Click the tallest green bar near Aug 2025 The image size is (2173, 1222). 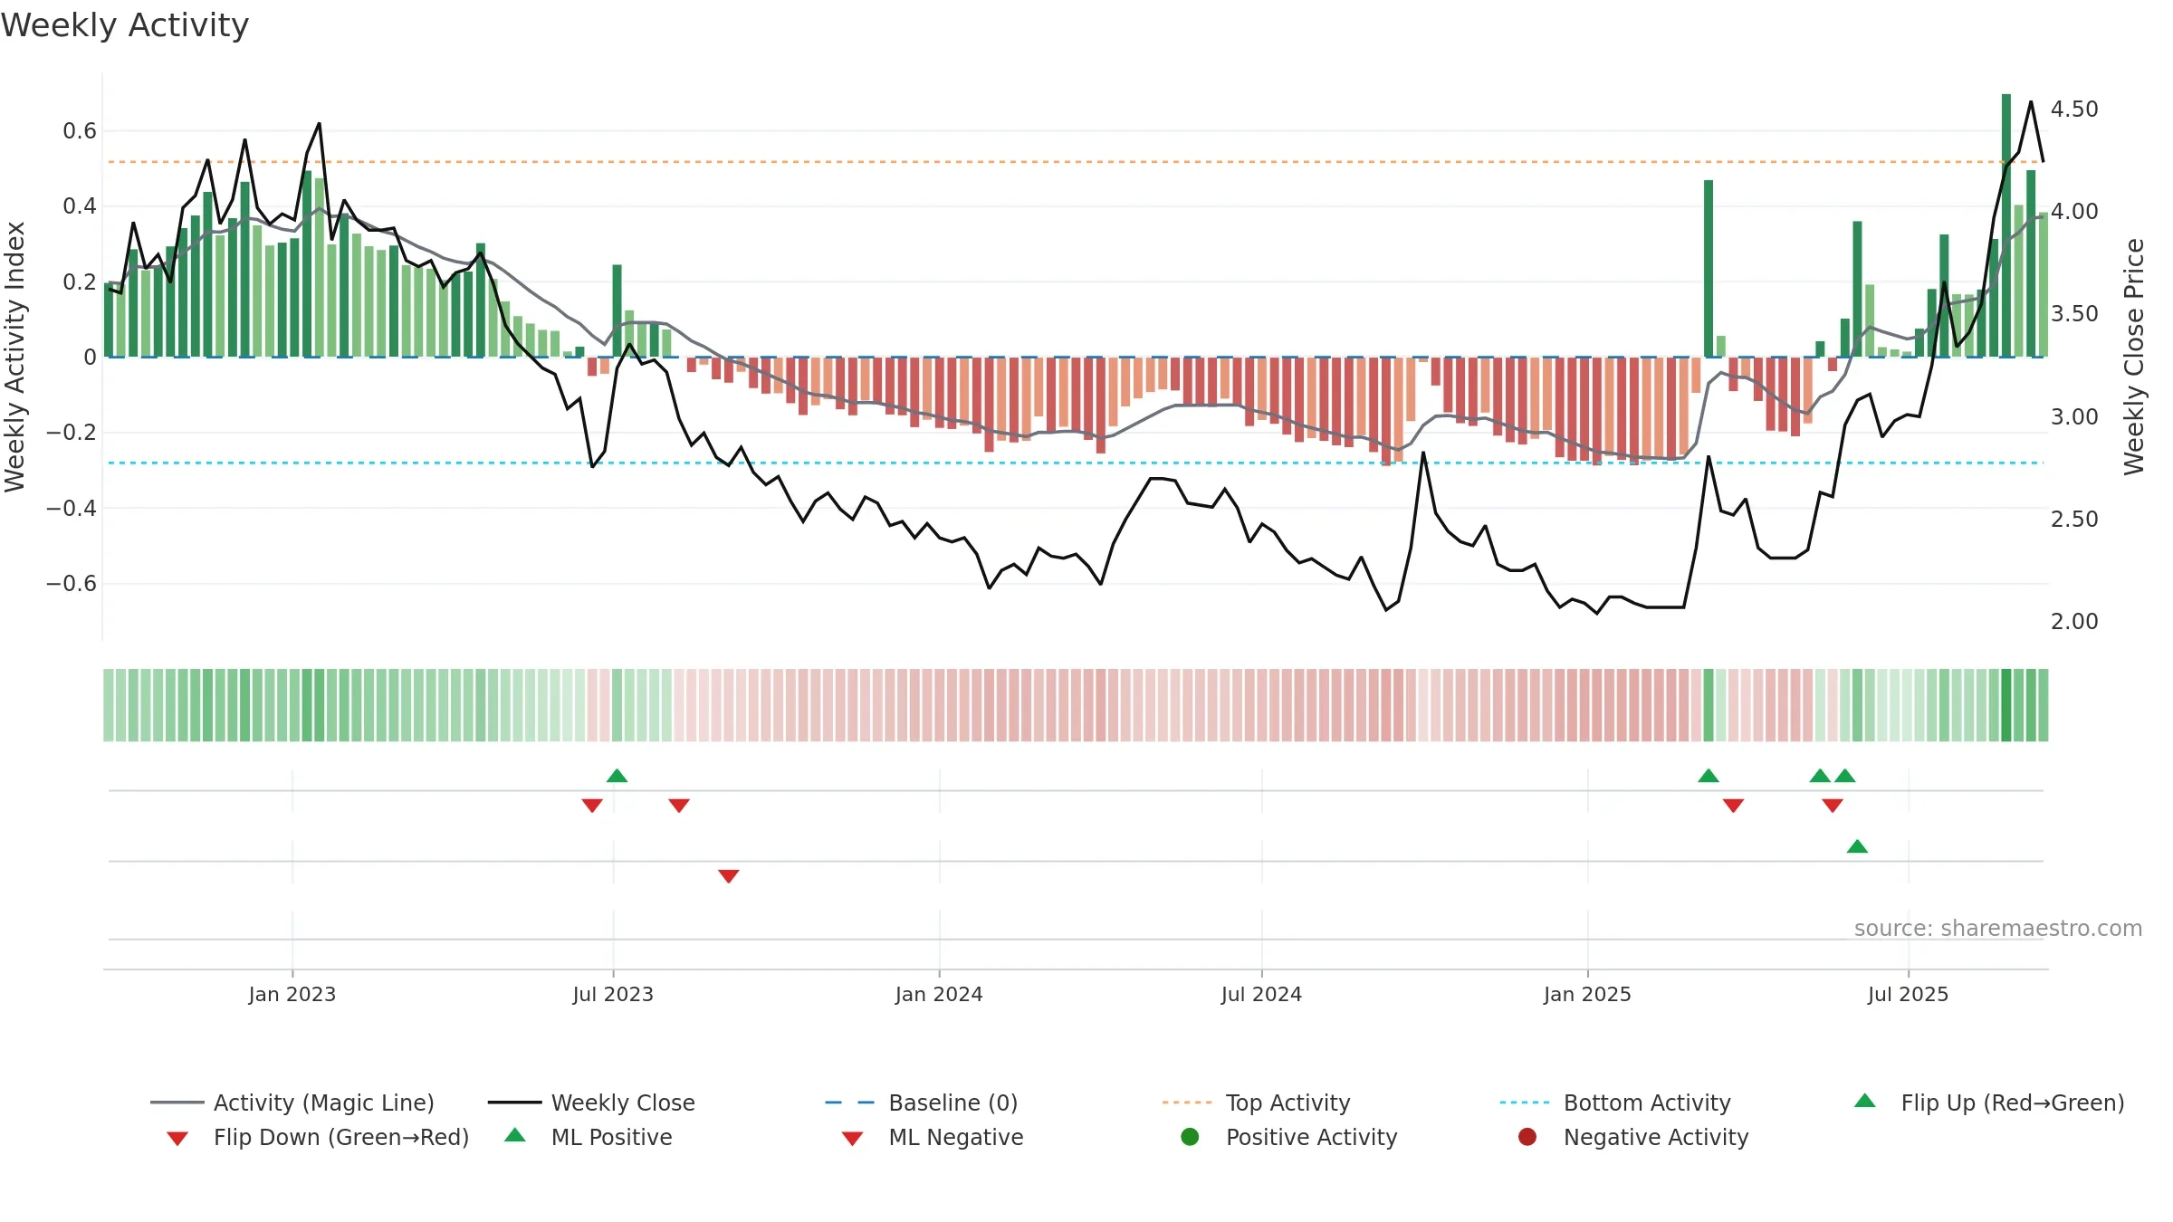pyautogui.click(x=2006, y=225)
